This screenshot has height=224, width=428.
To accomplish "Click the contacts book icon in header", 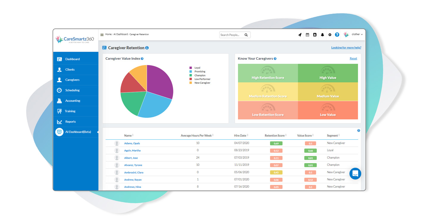I will point(315,35).
